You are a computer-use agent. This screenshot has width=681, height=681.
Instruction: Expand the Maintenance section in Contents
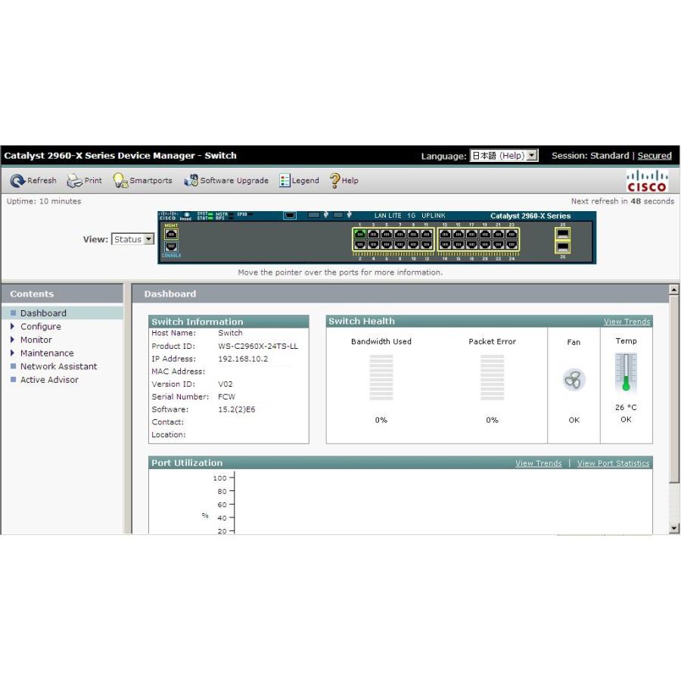tap(46, 353)
